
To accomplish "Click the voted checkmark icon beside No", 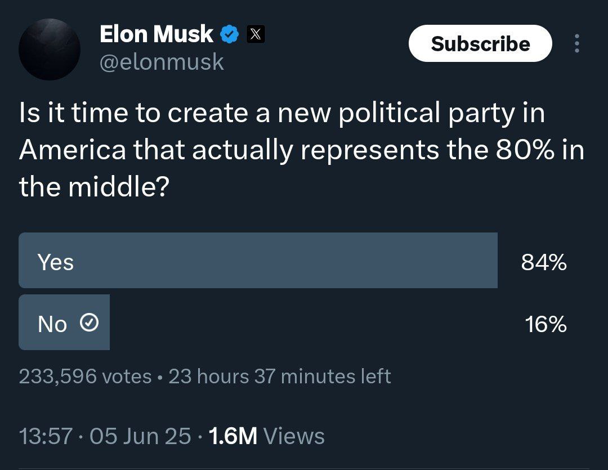I will point(90,323).
